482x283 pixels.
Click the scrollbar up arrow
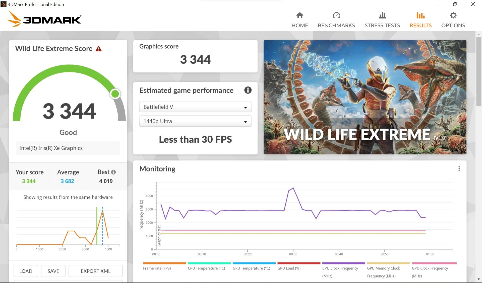(x=479, y=34)
